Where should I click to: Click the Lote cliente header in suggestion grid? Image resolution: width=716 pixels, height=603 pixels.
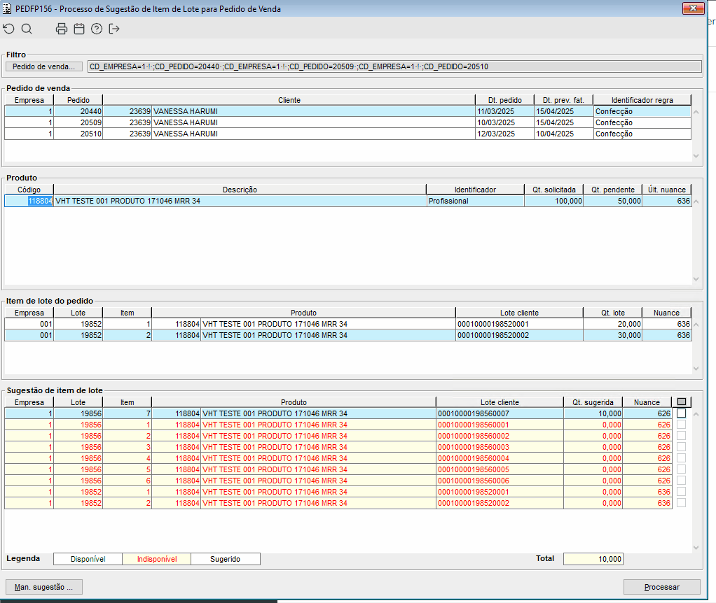click(500, 402)
